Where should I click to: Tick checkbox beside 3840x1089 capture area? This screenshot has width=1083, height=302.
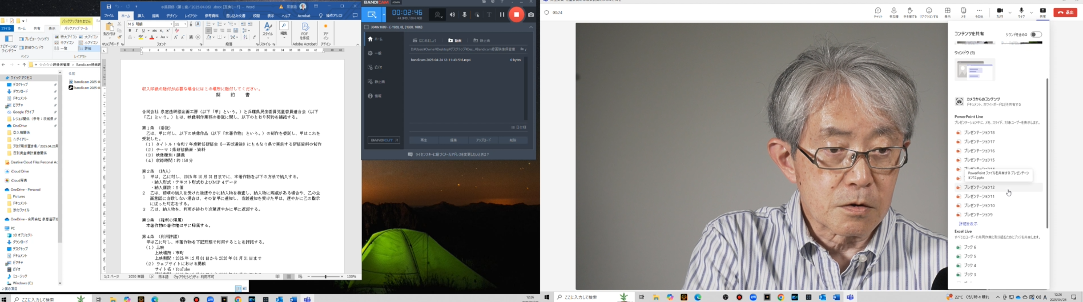[367, 27]
